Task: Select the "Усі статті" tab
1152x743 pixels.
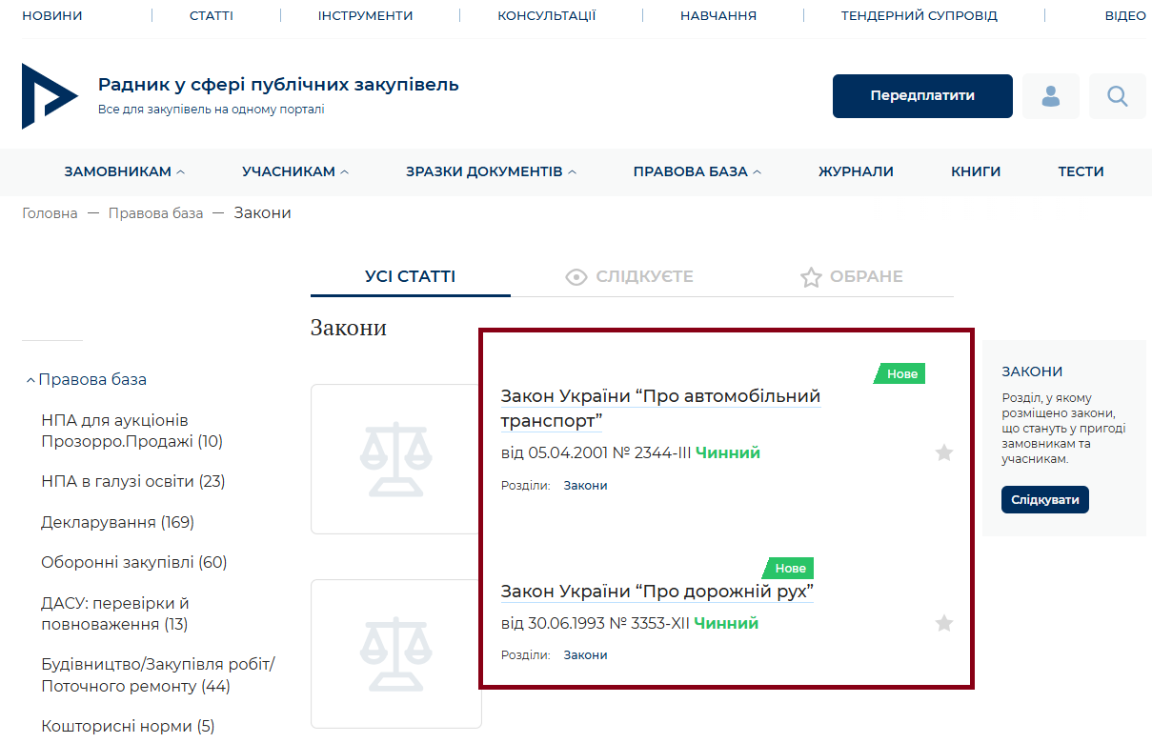Action: (x=410, y=277)
